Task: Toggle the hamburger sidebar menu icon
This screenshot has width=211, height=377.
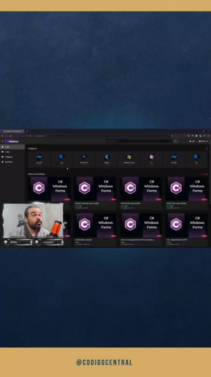Action: (x=2, y=141)
